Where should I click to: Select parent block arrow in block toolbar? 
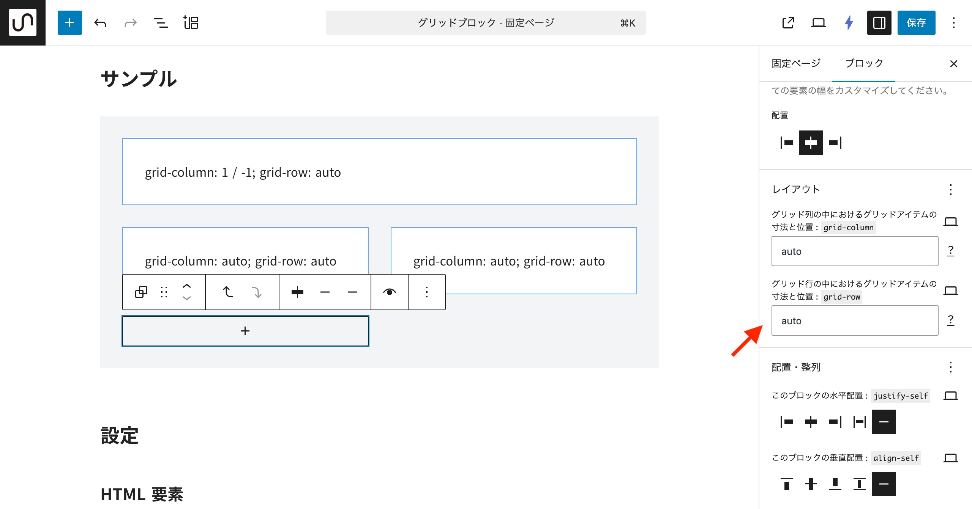coord(227,292)
